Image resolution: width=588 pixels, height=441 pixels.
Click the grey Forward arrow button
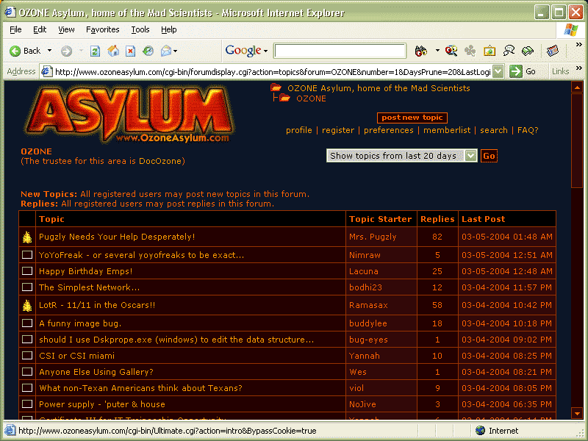tap(66, 51)
